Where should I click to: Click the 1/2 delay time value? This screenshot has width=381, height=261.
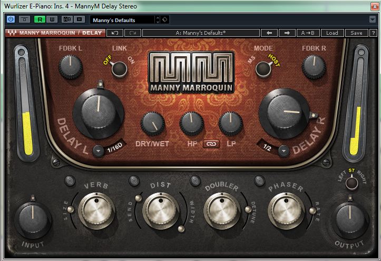tap(267, 147)
